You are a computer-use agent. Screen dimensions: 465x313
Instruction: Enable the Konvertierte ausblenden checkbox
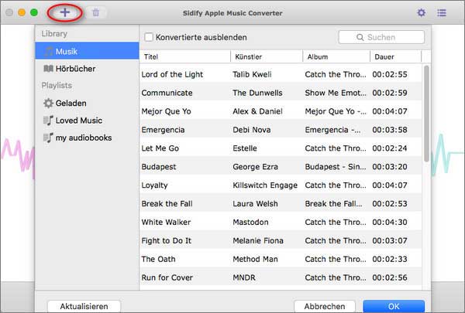point(149,37)
